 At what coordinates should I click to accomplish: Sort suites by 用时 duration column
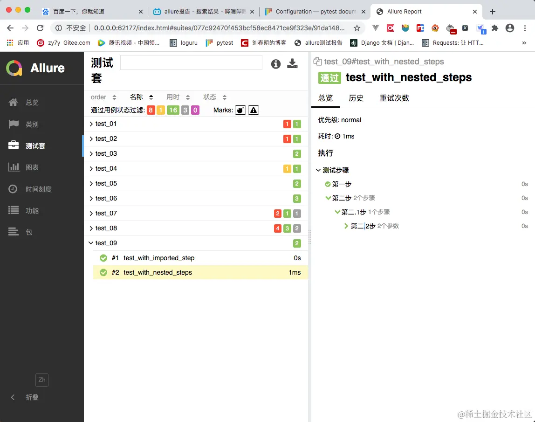coord(178,97)
